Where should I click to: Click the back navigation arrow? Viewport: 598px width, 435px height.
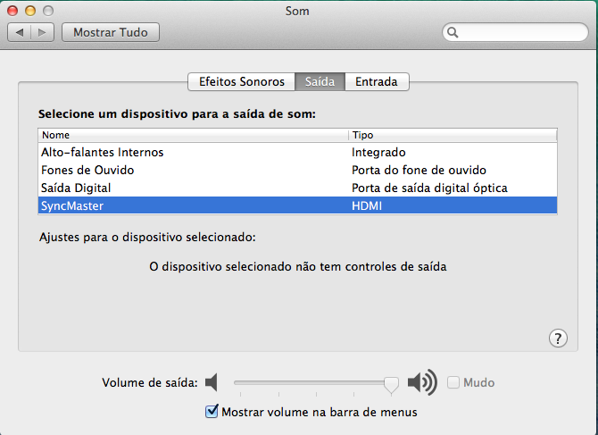point(20,32)
